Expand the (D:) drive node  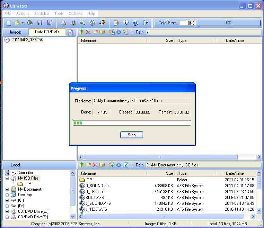7,206
